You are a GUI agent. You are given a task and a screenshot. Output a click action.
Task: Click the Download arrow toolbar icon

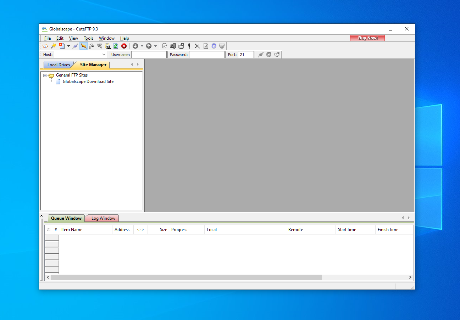point(135,46)
